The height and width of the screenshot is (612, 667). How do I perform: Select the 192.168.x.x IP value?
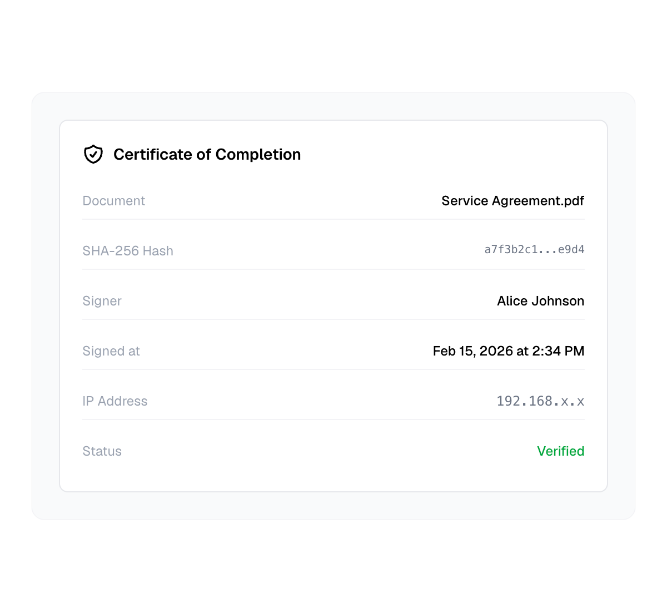[540, 401]
